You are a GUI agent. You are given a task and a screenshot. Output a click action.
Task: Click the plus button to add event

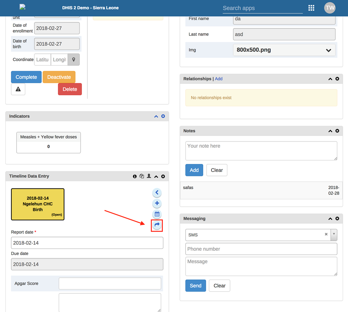(157, 204)
